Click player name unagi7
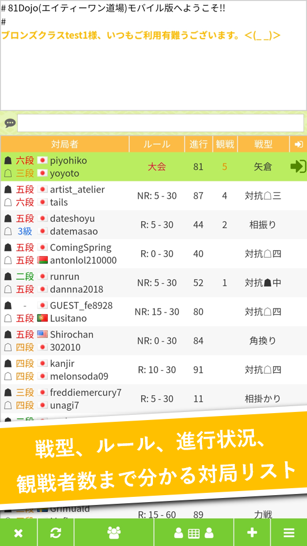The image size is (307, 546). 65,405
